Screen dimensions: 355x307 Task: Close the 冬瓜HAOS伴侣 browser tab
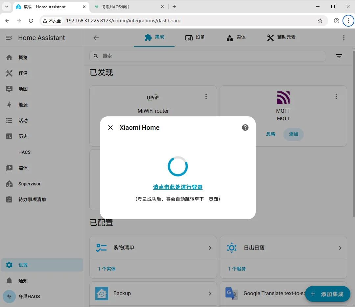[162, 7]
